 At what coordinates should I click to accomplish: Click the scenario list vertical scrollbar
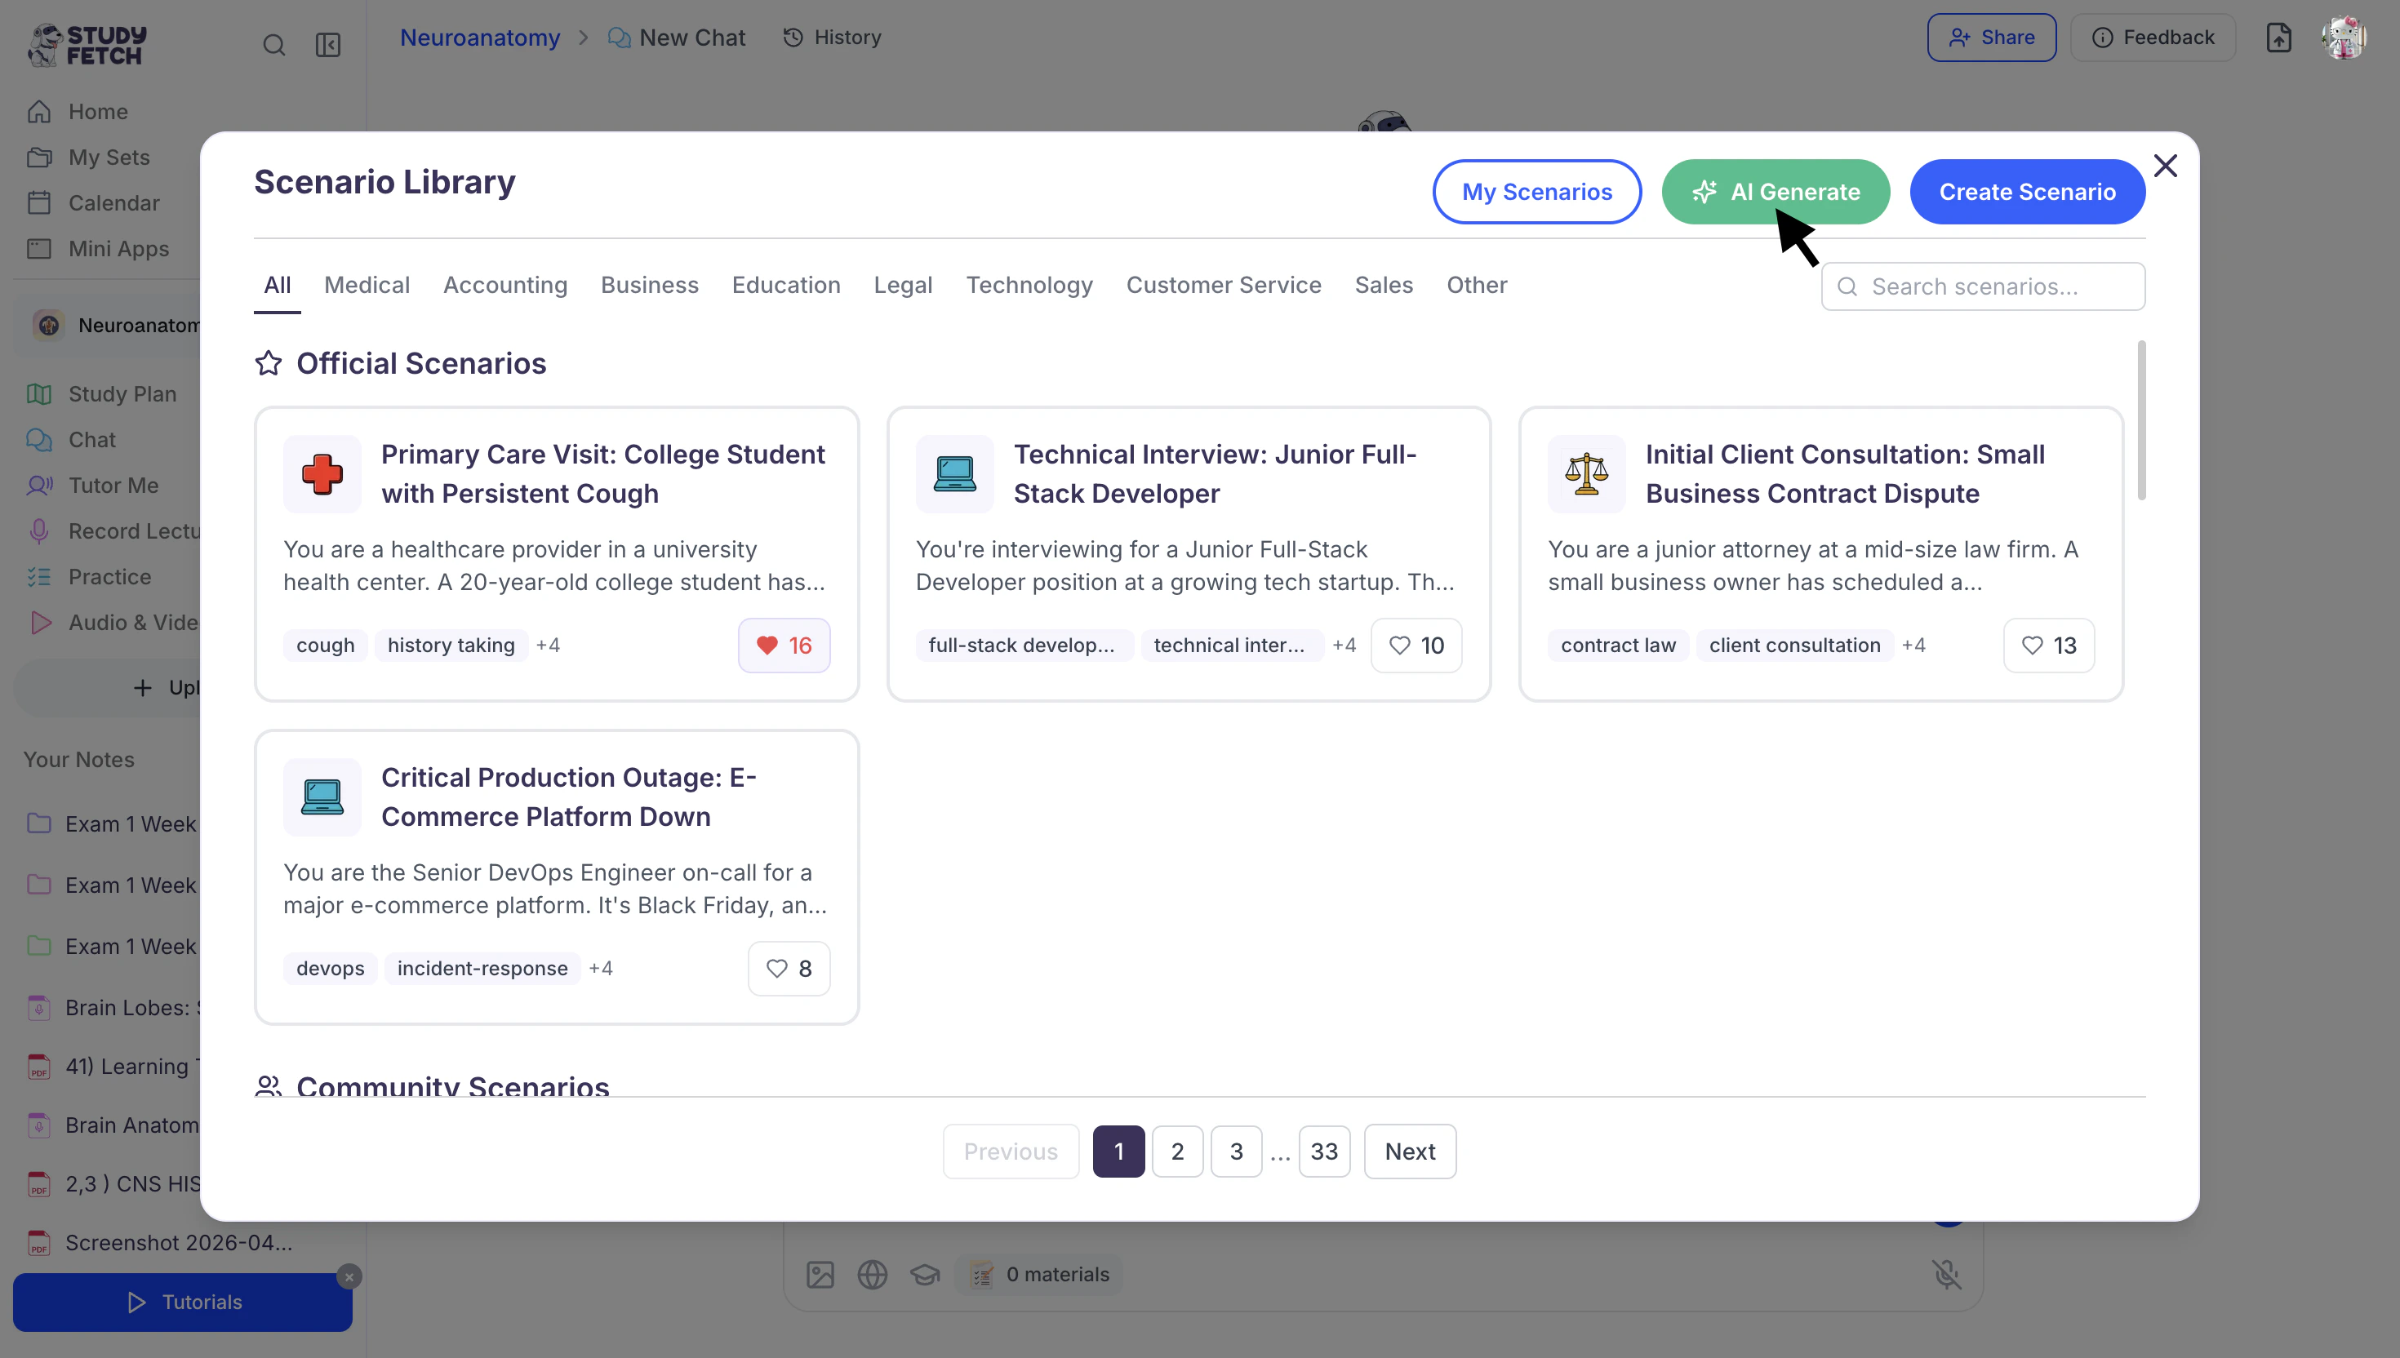point(2141,419)
